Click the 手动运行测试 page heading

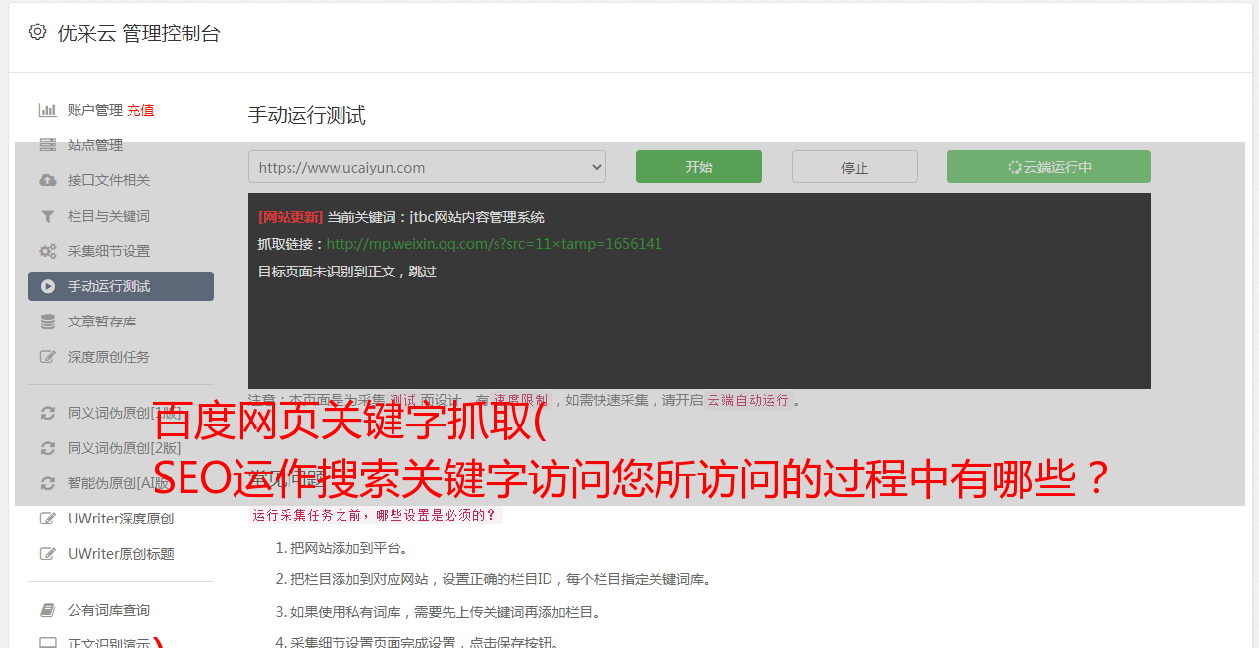(x=306, y=116)
